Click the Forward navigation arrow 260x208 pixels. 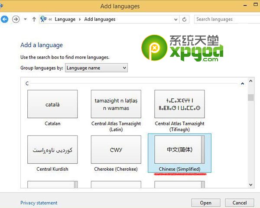(x=16, y=19)
